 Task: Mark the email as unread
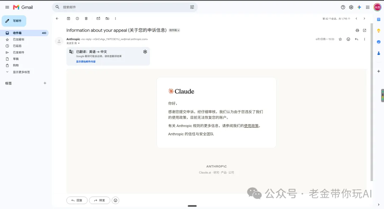coord(98,18)
